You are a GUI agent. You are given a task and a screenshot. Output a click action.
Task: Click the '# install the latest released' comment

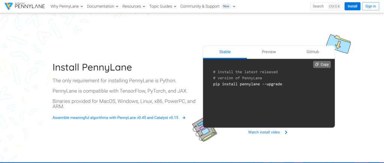(x=245, y=72)
